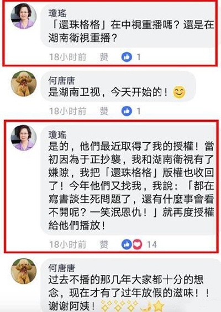Open the 瓊瑤 name link on the 授權 comment
The image size is (221, 312).
click(x=57, y=135)
